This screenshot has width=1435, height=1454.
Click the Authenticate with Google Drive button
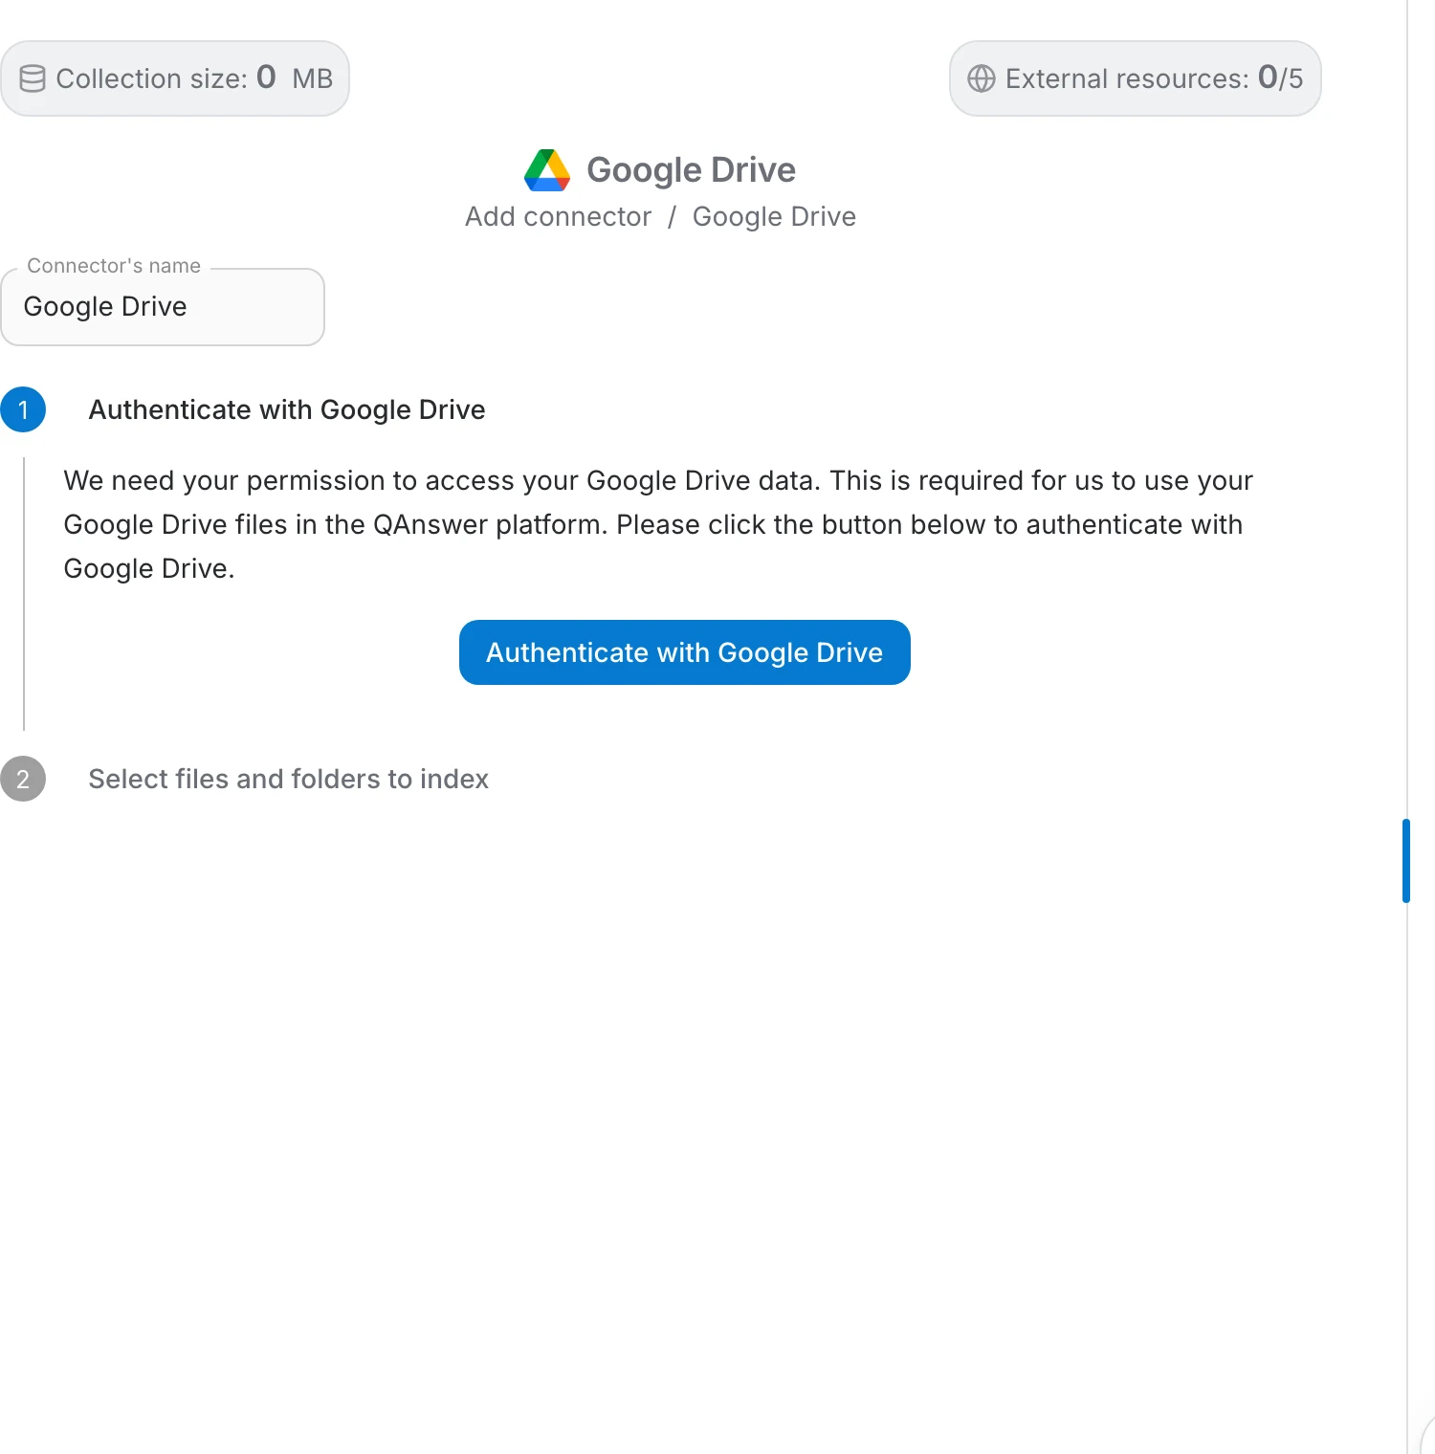tap(684, 652)
